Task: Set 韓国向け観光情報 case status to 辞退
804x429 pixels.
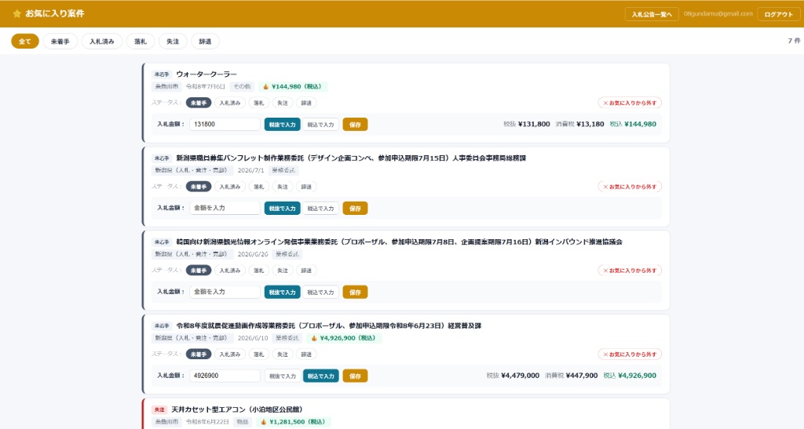Action: pyautogui.click(x=306, y=271)
